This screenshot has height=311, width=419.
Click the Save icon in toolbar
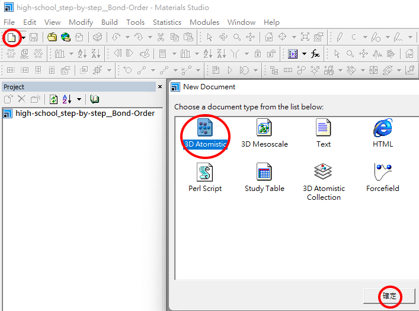coord(34,37)
